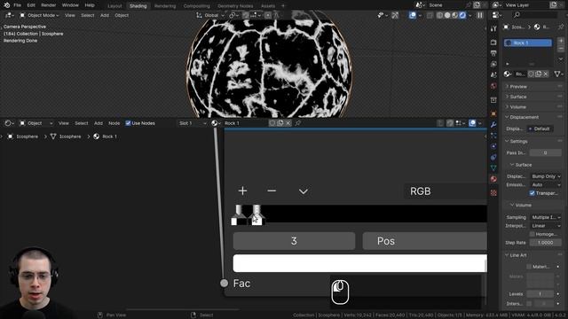This screenshot has height=319, width=568.
Task: Unlink the Rock 1 material in node editor
Action: click(x=288, y=123)
